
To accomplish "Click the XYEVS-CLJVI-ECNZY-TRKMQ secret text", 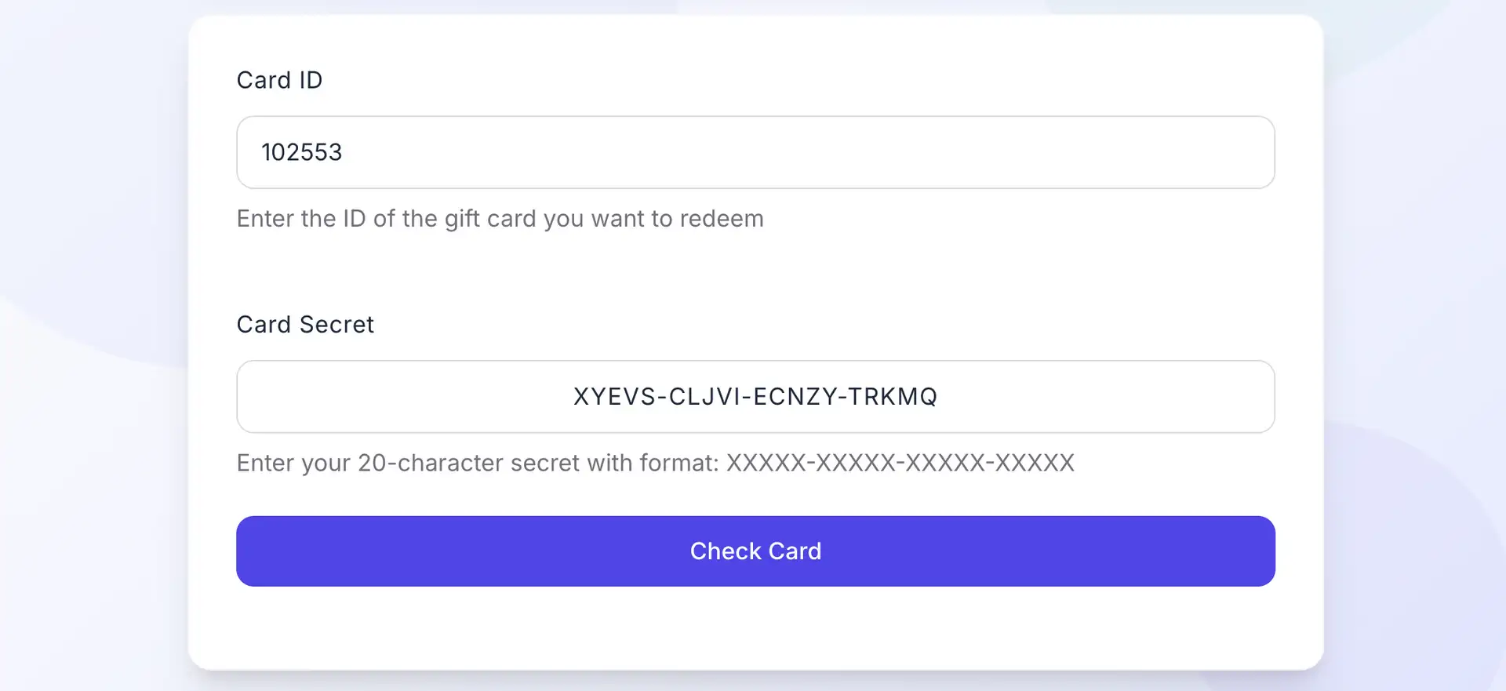I will click(x=755, y=397).
